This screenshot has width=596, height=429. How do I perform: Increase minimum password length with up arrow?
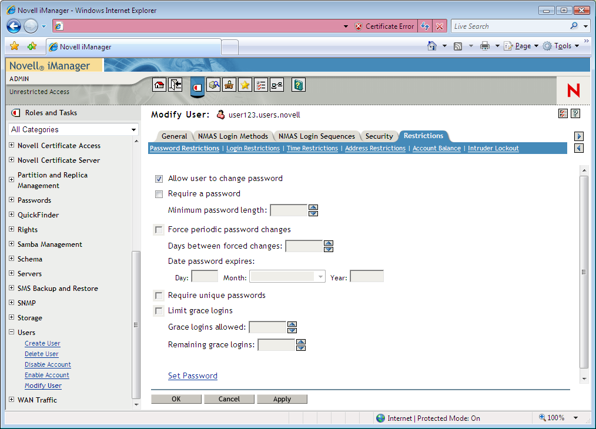tap(313, 207)
